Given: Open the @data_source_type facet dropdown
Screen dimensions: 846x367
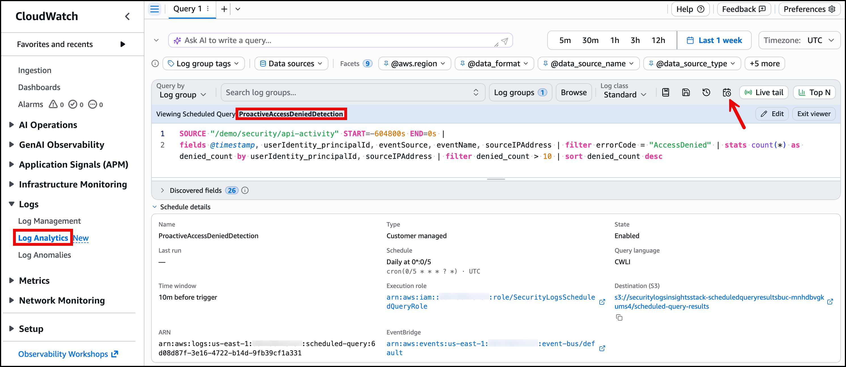Looking at the screenshot, I should (x=692, y=63).
